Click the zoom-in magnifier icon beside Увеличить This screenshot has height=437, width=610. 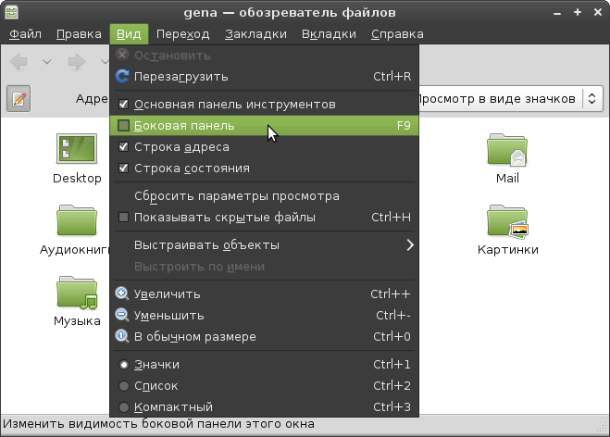pyautogui.click(x=122, y=293)
